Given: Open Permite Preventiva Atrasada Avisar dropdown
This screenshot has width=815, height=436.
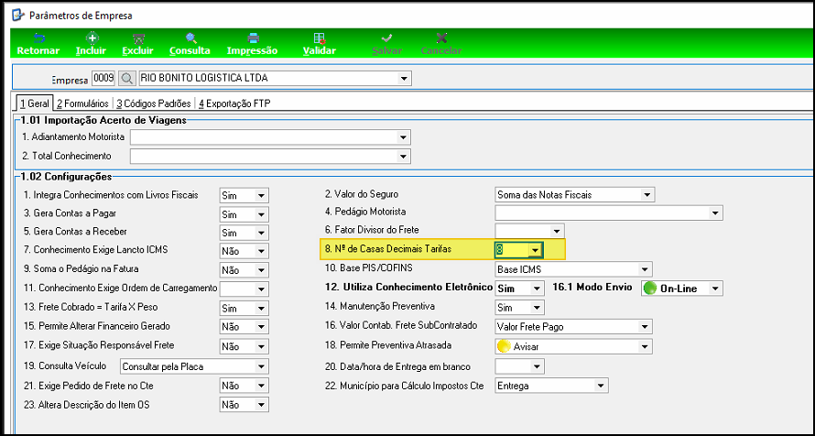Looking at the screenshot, I should click(645, 346).
